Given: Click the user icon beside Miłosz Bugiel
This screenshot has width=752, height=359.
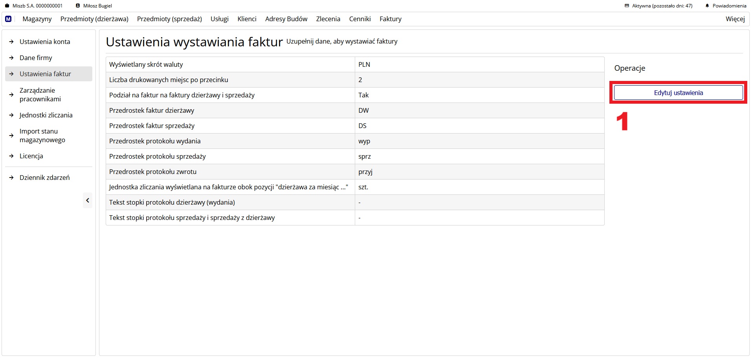Looking at the screenshot, I should pos(78,6).
